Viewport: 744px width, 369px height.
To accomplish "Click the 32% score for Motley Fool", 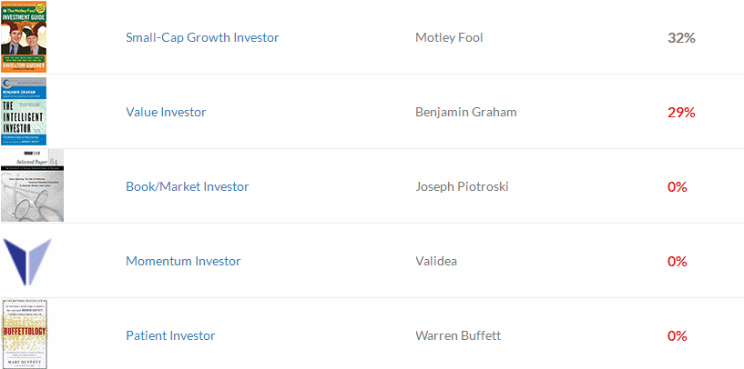I will (681, 38).
